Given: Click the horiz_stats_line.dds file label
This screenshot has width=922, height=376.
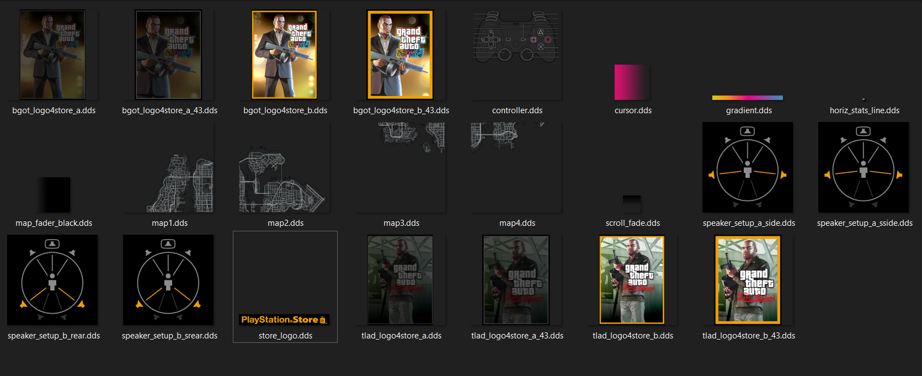Looking at the screenshot, I should coord(864,110).
